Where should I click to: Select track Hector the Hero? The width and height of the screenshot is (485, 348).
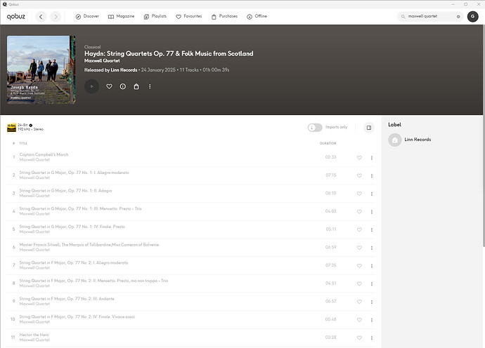[x=34, y=335]
